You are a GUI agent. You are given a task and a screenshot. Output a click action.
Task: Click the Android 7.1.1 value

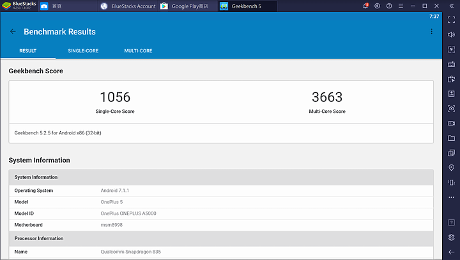[115, 191]
